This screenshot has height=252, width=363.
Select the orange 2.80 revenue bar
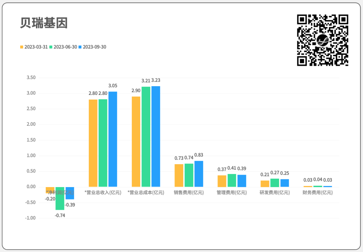(x=93, y=143)
